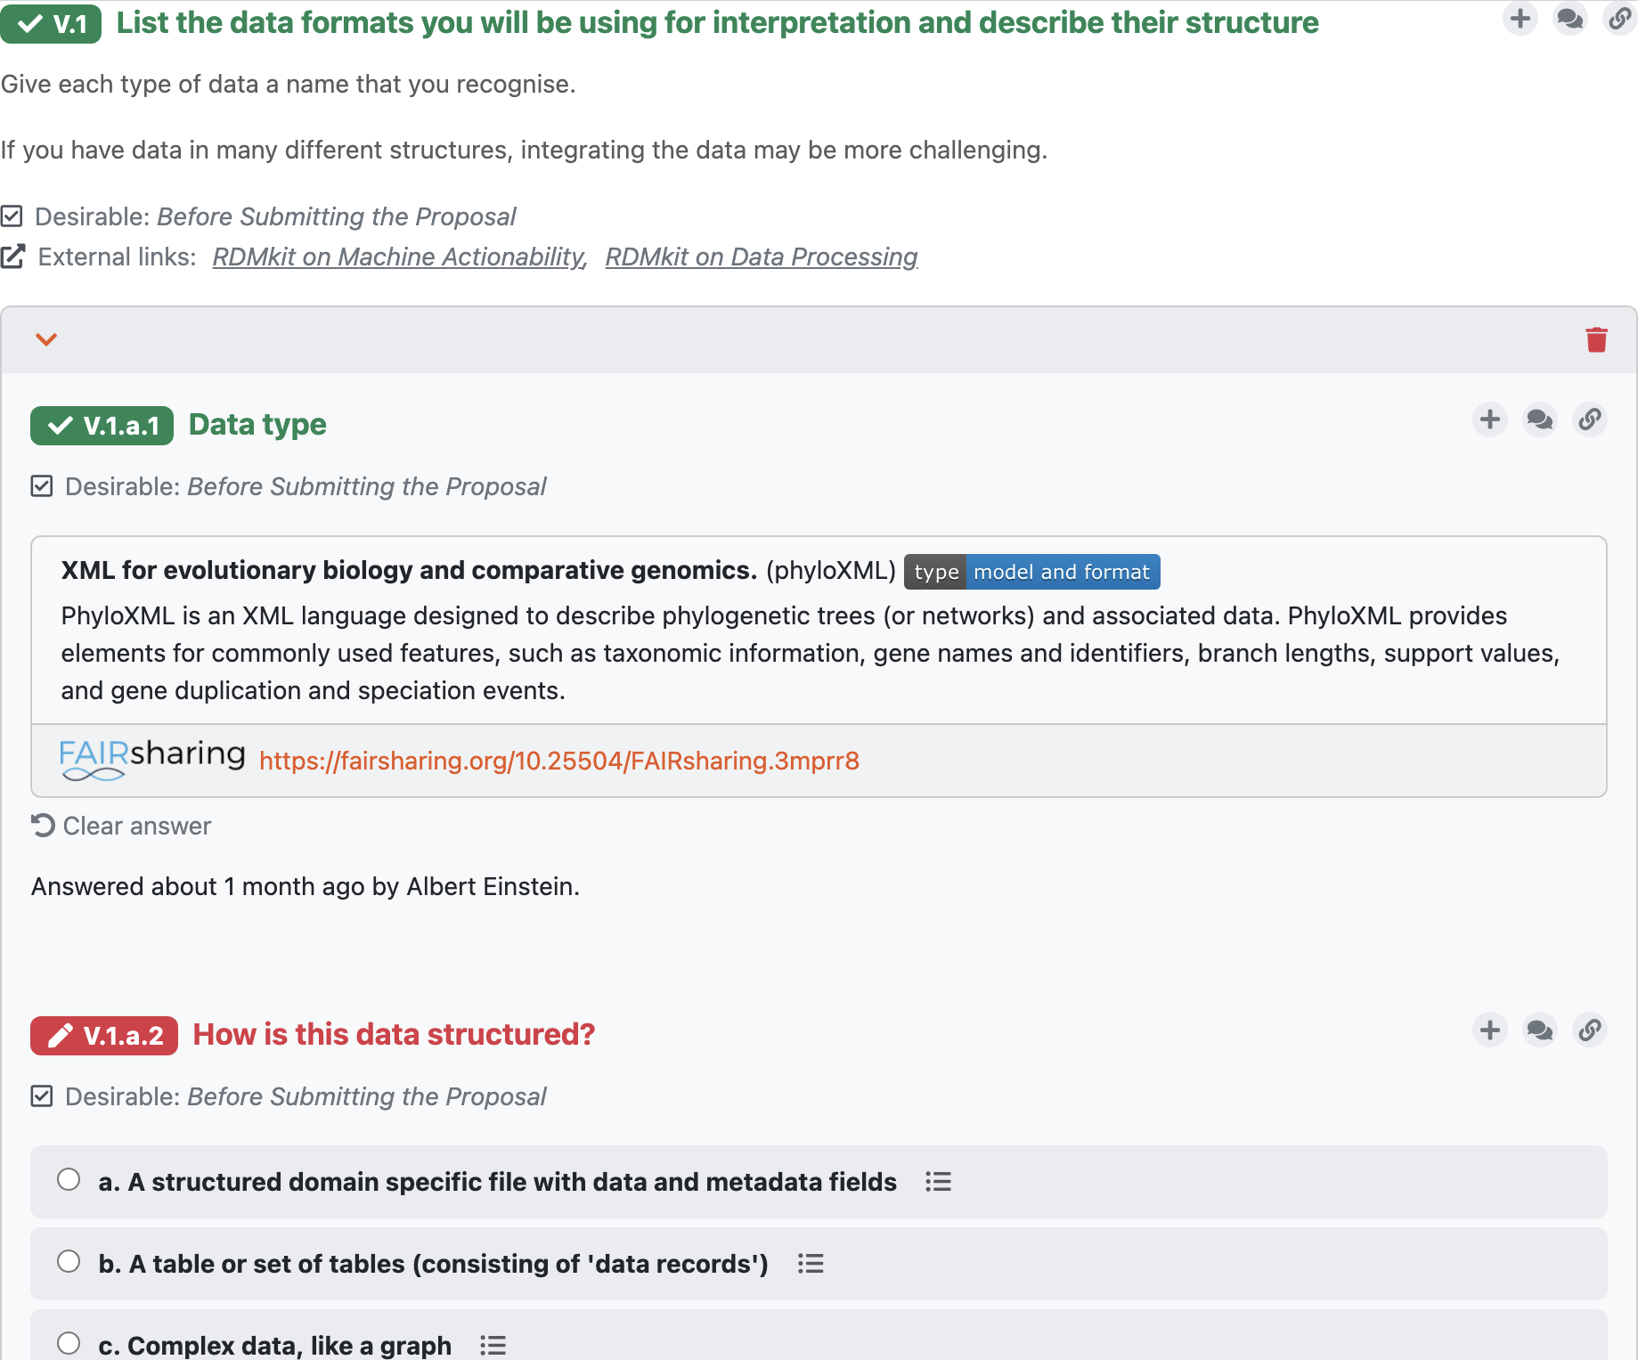Open RDMkit on Machine Actionability link
Screen dimensions: 1638x1360
tap(400, 257)
